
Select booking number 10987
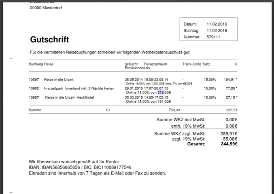point(34,97)
